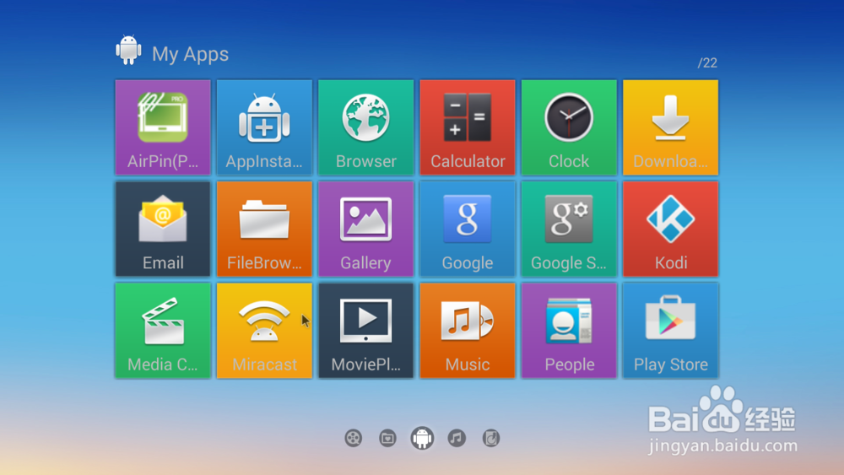Open the Downloads app tile
Screen dimensions: 844x475
tap(671, 127)
